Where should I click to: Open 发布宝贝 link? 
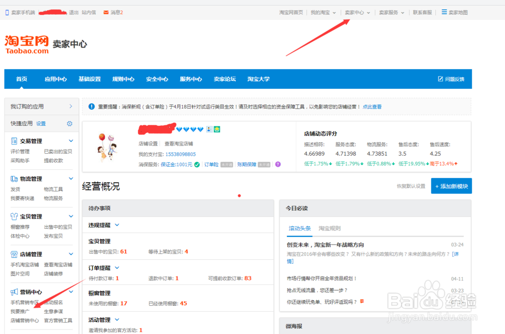pyautogui.click(x=53, y=236)
